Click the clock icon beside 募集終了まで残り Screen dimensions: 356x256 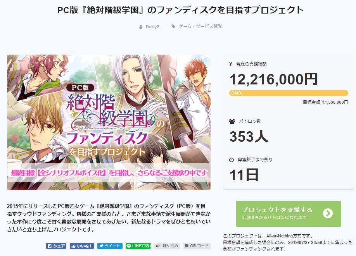click(232, 160)
